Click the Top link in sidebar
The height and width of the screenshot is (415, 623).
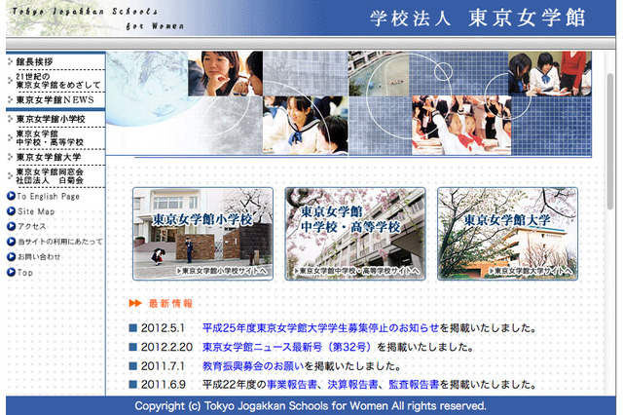(25, 273)
